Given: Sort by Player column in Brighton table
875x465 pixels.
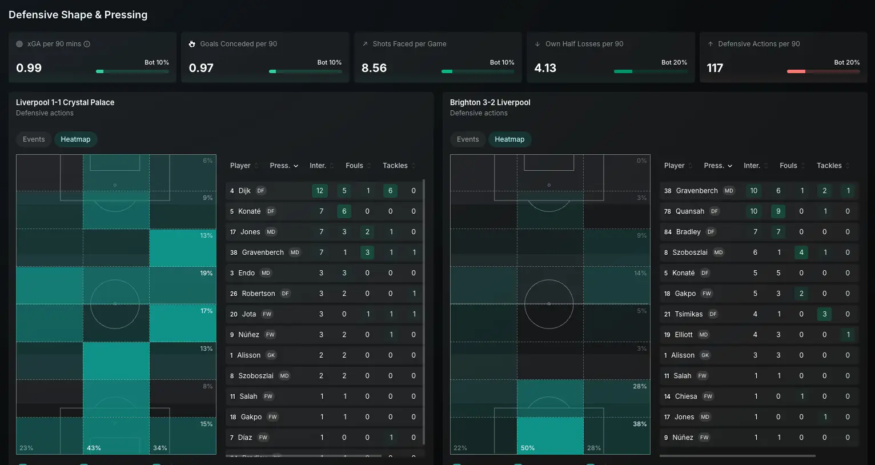Looking at the screenshot, I should pyautogui.click(x=679, y=166).
